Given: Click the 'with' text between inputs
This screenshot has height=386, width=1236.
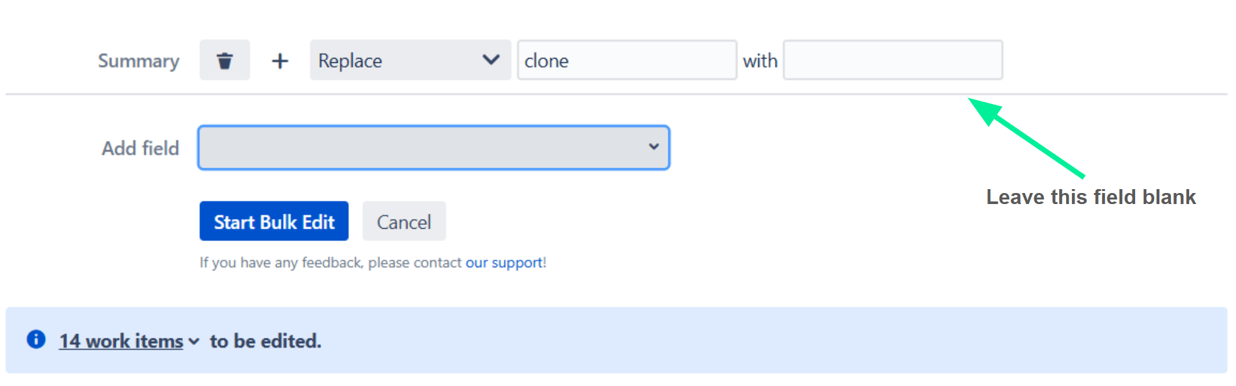Looking at the screenshot, I should (x=760, y=61).
